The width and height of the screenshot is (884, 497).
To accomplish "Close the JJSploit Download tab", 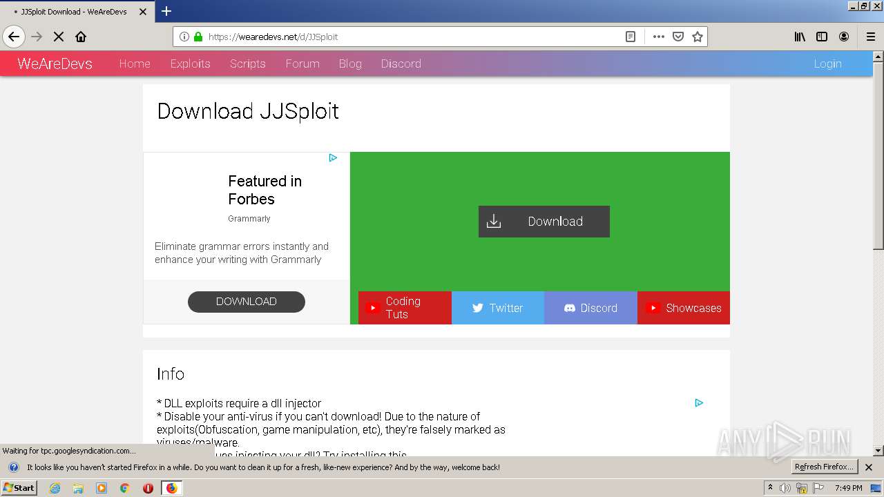I will coord(143,12).
